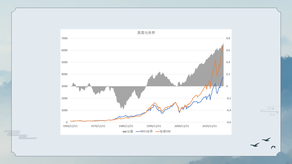This screenshot has width=292, height=164.
Task: Click the 2000 left axis value
Action: [x=64, y=98]
